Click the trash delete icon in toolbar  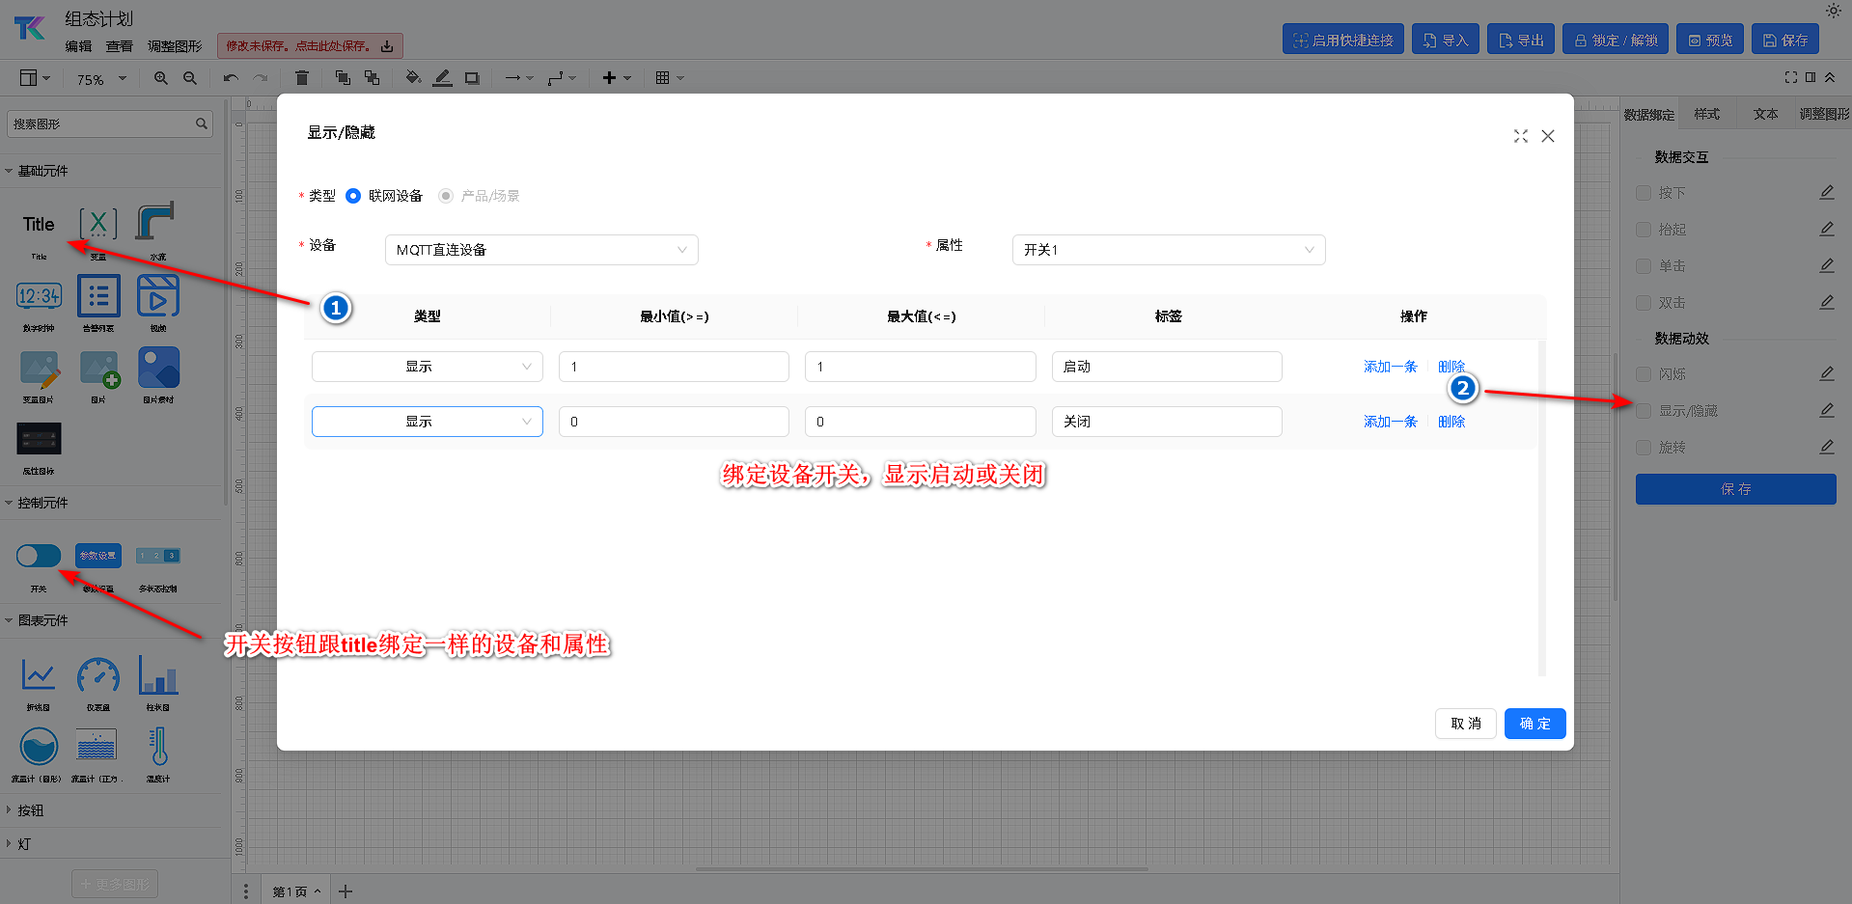click(302, 78)
